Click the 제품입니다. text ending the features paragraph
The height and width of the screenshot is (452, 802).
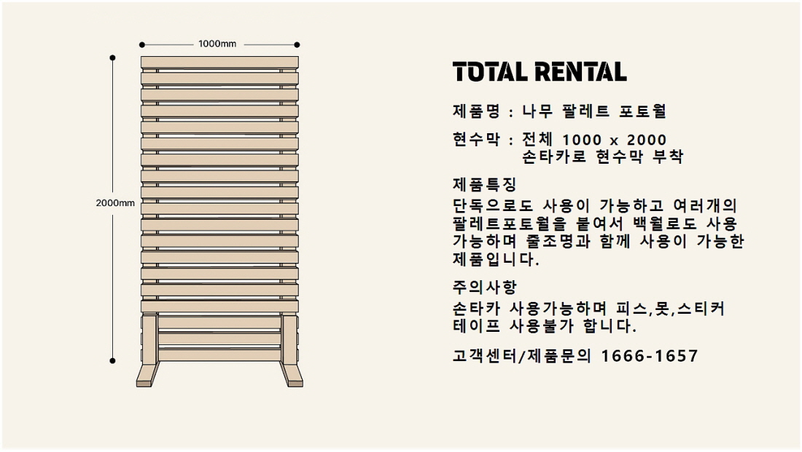[x=496, y=259]
